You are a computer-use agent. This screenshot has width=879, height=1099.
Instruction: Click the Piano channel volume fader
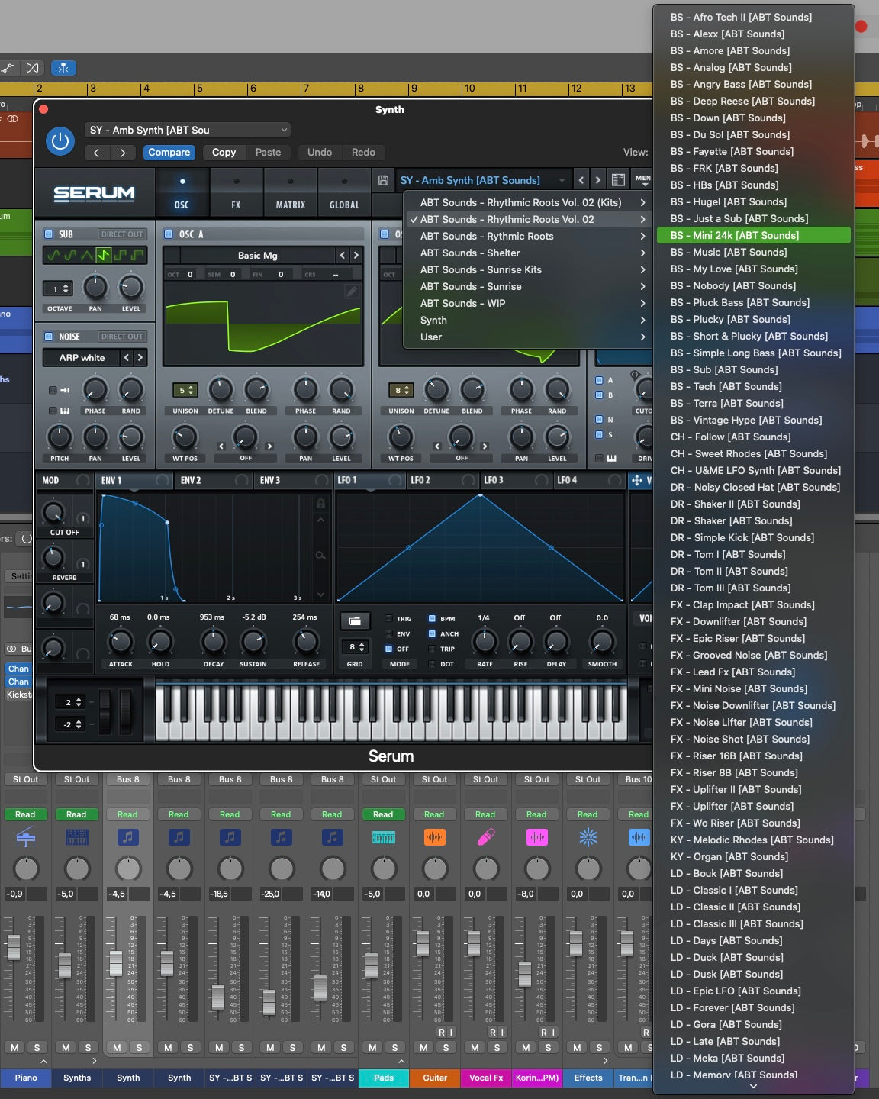(x=14, y=946)
